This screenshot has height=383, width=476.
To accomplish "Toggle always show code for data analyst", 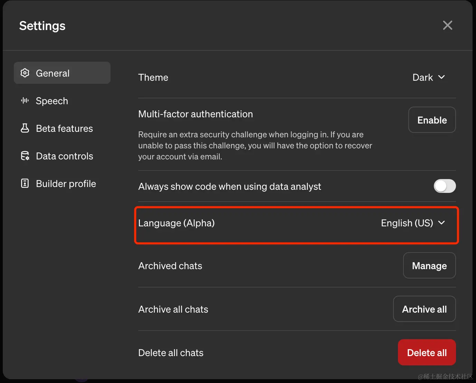I will (x=445, y=186).
